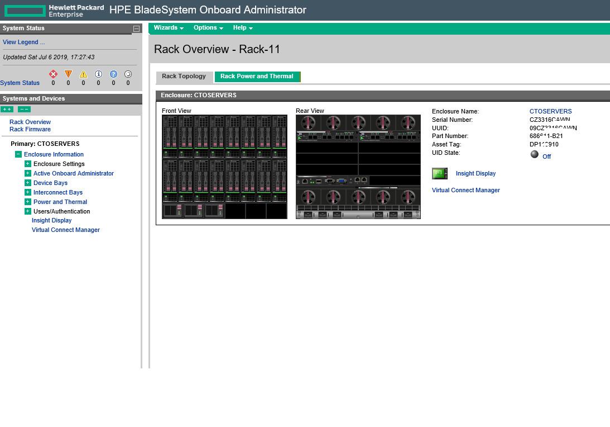Open Rack Overview in sidebar
Viewport: 610px width, 427px height.
click(x=30, y=122)
